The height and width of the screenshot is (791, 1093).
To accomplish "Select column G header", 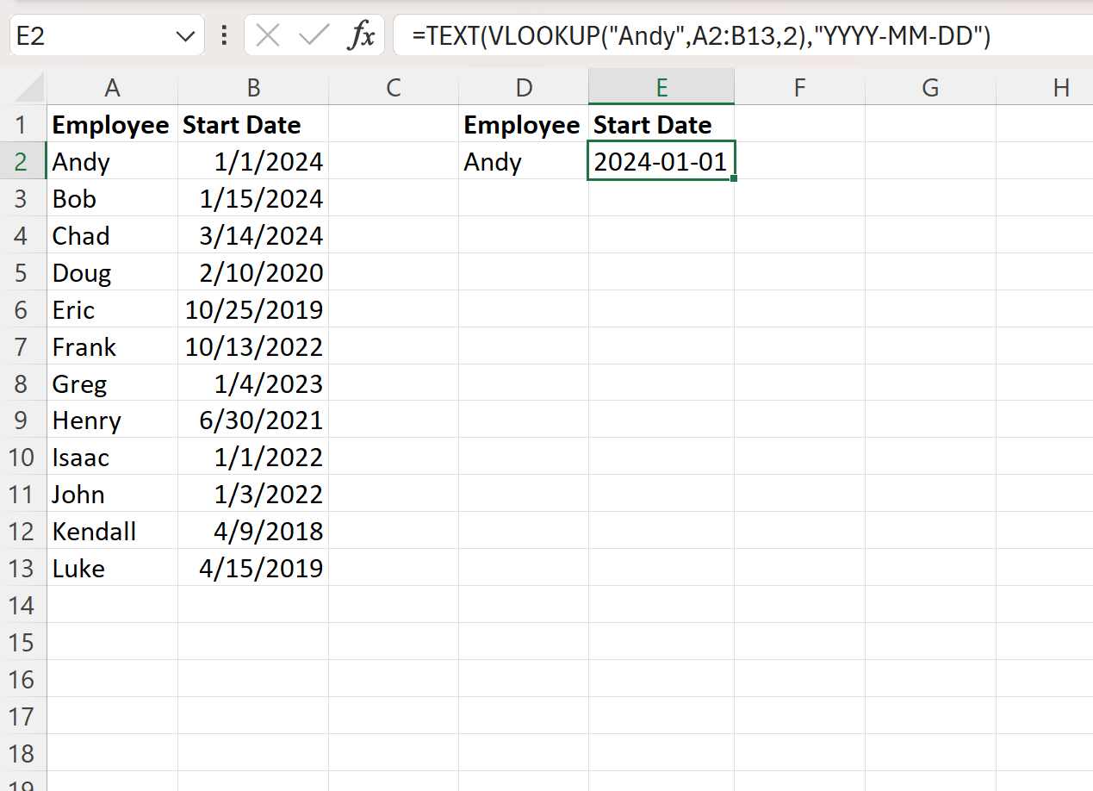I will (x=930, y=87).
